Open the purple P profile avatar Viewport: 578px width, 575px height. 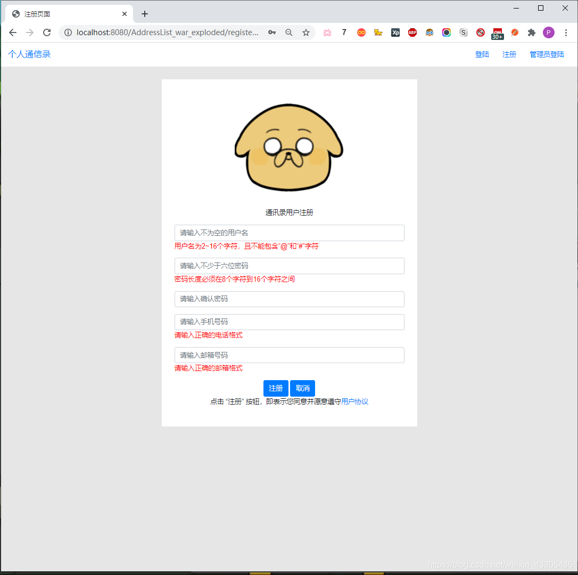pyautogui.click(x=549, y=32)
